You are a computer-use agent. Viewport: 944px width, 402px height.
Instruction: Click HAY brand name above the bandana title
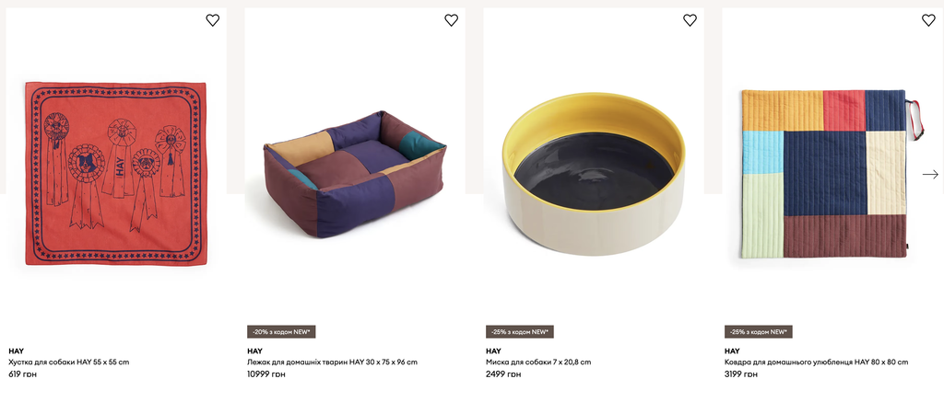(x=16, y=350)
